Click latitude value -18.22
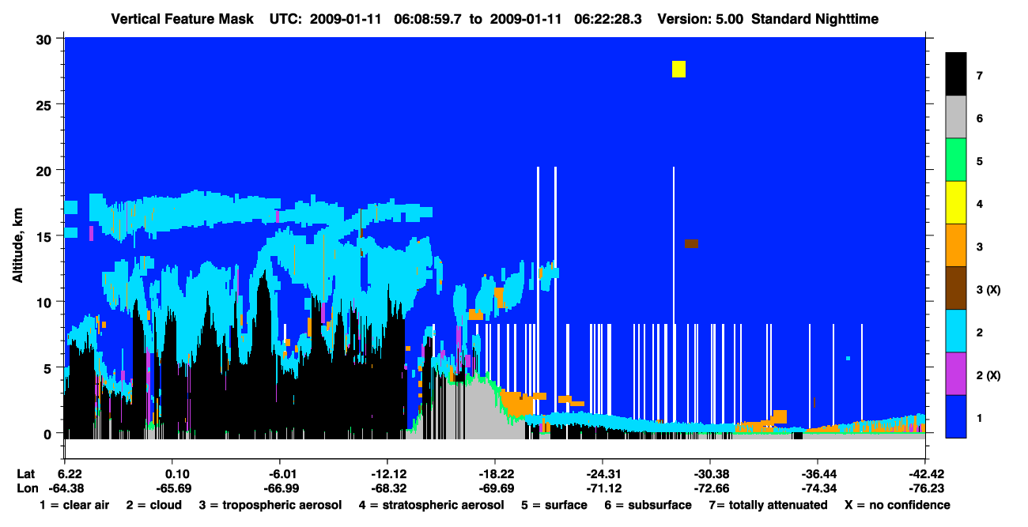The image size is (1028, 527). 495,474
